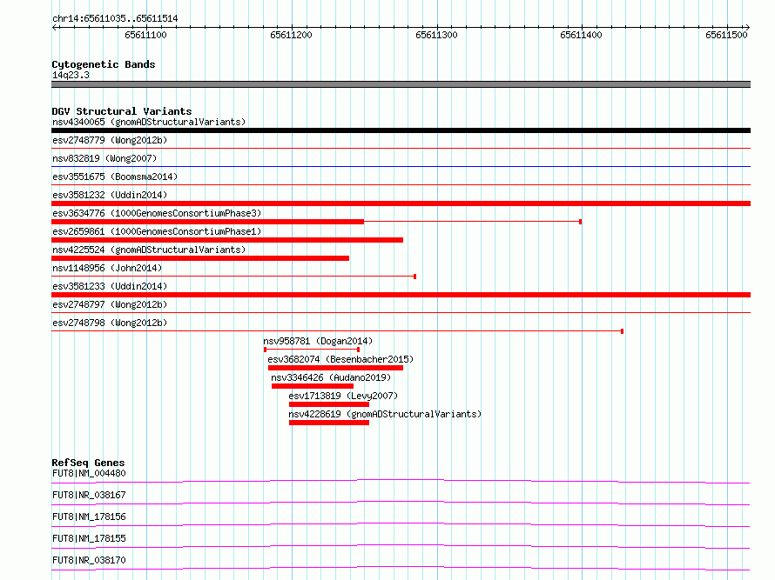Click the Cytogenetic Bands track title
Image resolution: width=775 pixels, height=580 pixels.
pos(104,64)
